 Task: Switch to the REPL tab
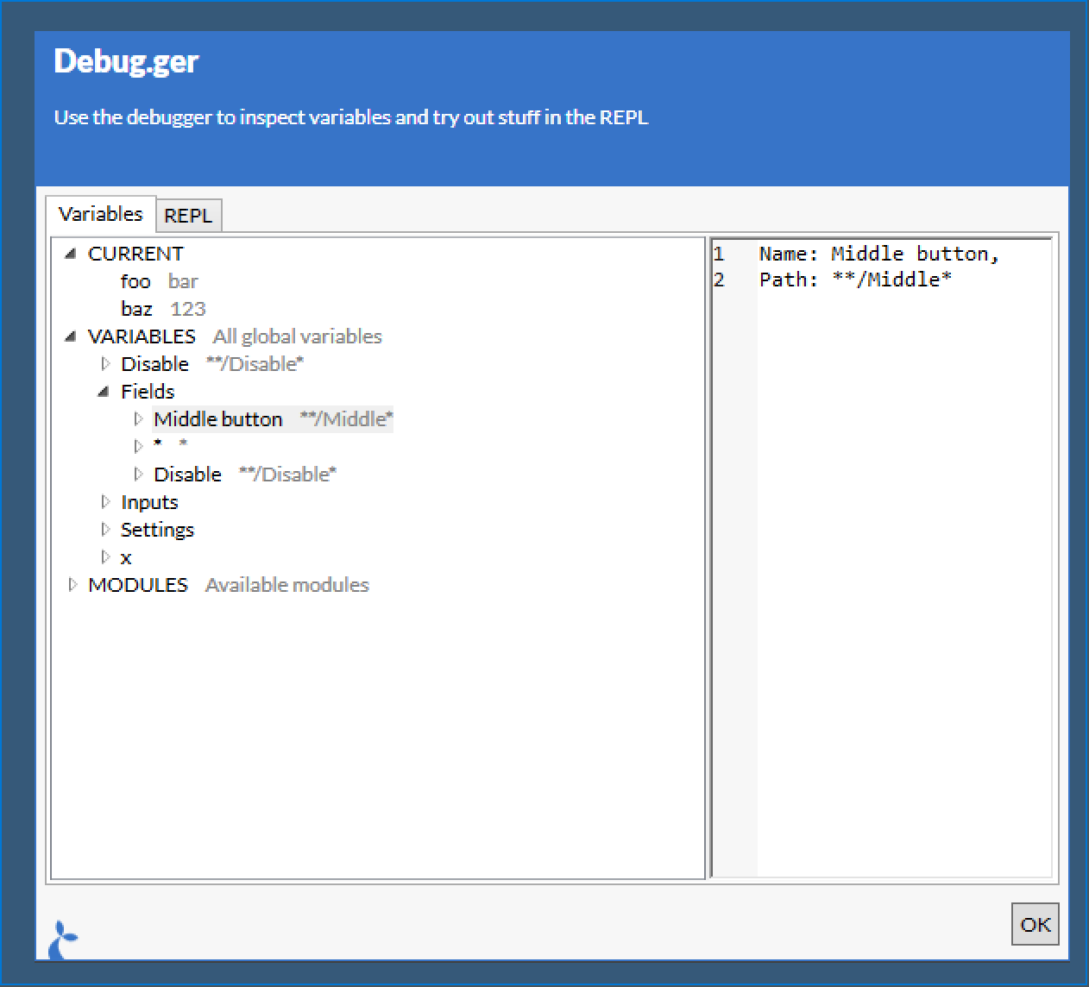(188, 216)
